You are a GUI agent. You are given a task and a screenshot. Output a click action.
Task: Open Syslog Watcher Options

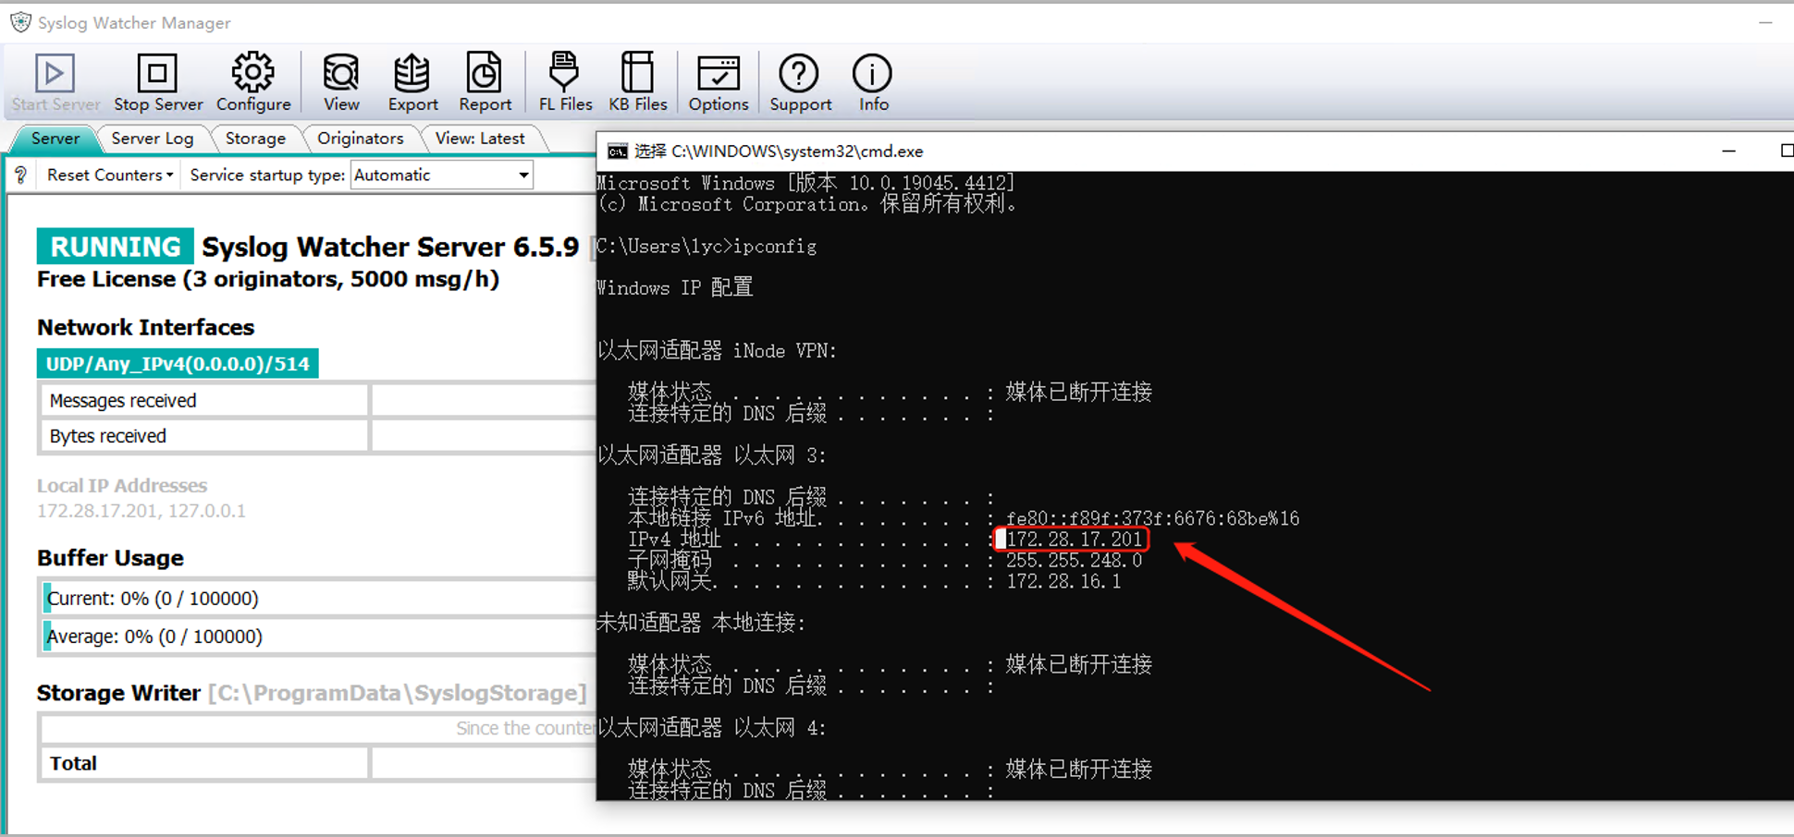(719, 81)
